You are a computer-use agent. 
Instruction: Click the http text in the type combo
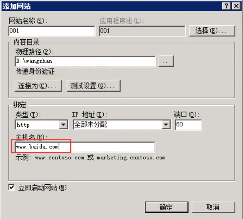[x=23, y=125]
